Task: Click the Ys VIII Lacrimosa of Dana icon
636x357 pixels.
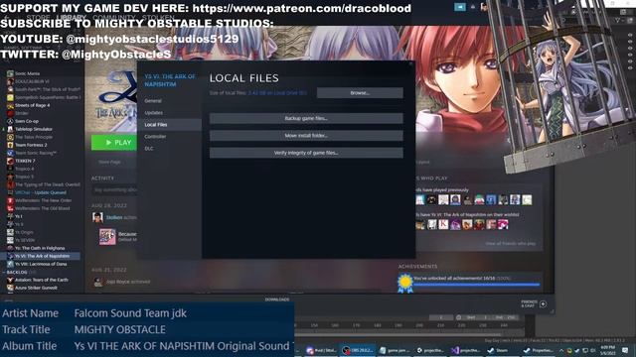Action: pyautogui.click(x=10, y=264)
